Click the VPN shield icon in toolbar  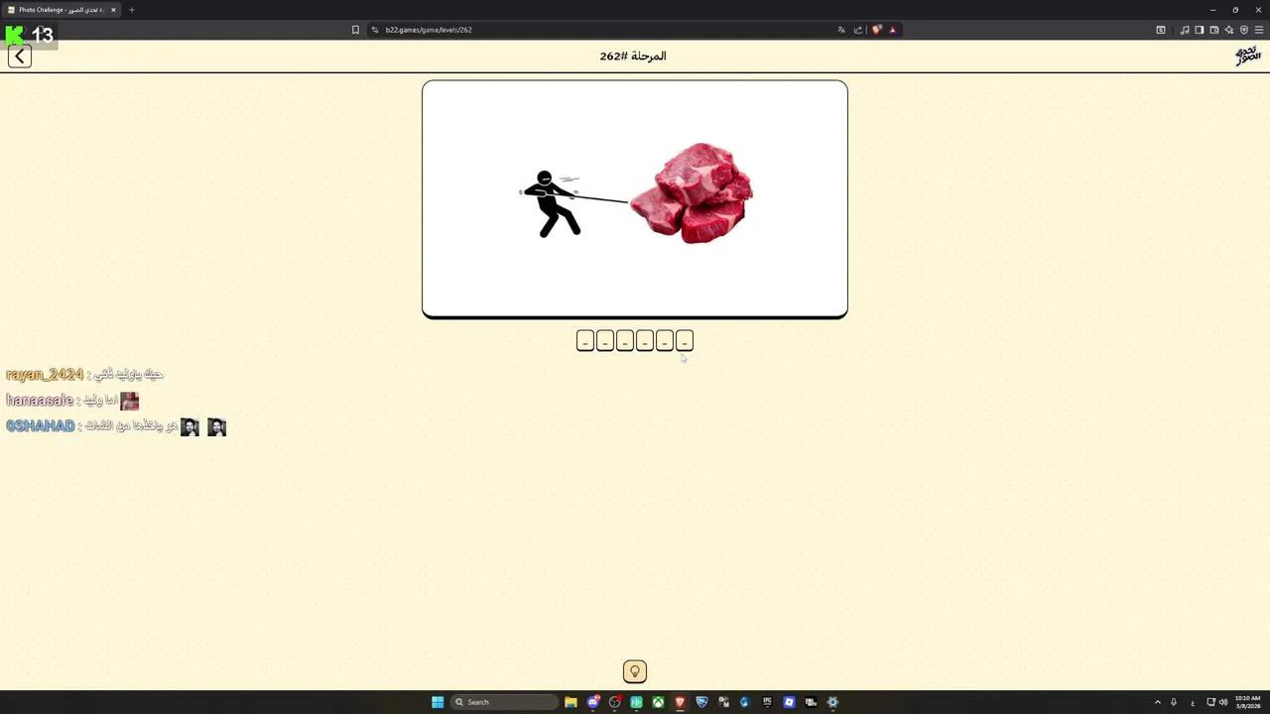[1243, 30]
